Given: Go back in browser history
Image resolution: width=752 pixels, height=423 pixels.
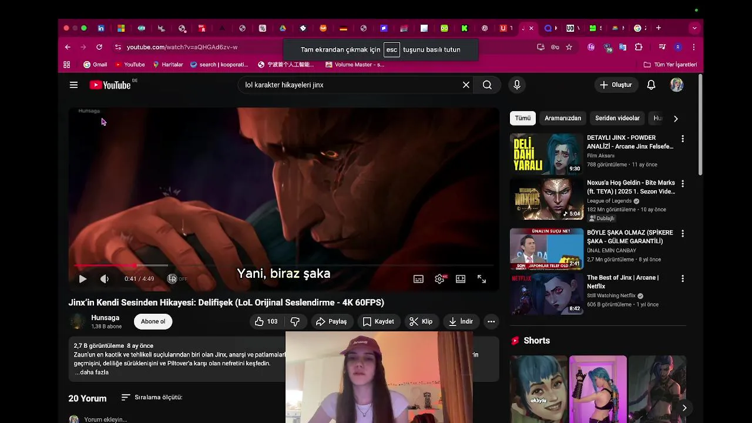Looking at the screenshot, I should [68, 47].
